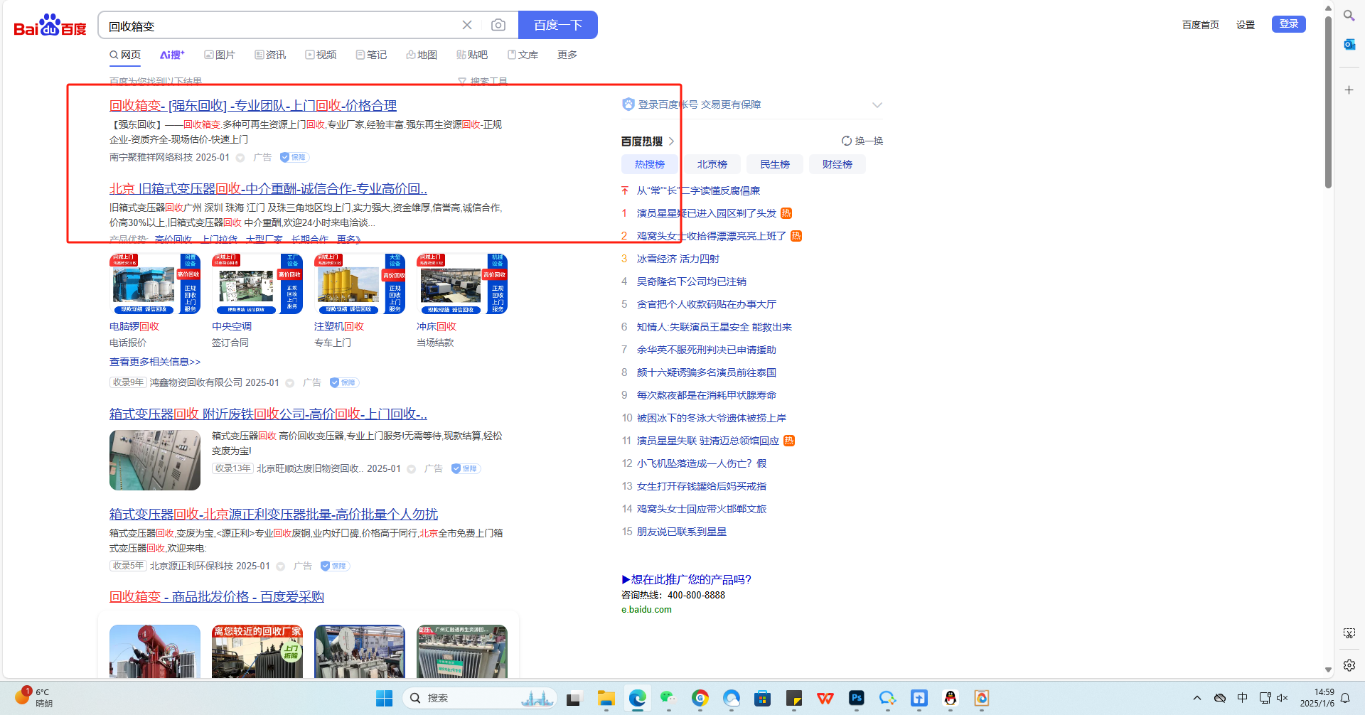Open Photoshop from the taskbar

click(x=857, y=698)
